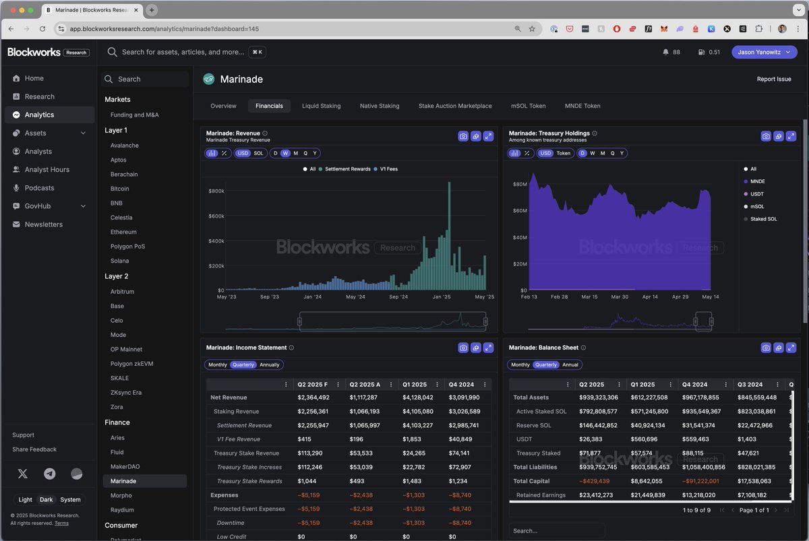This screenshot has width=809, height=541.
Task: Capture the Income Statement table
Action: tap(463, 348)
